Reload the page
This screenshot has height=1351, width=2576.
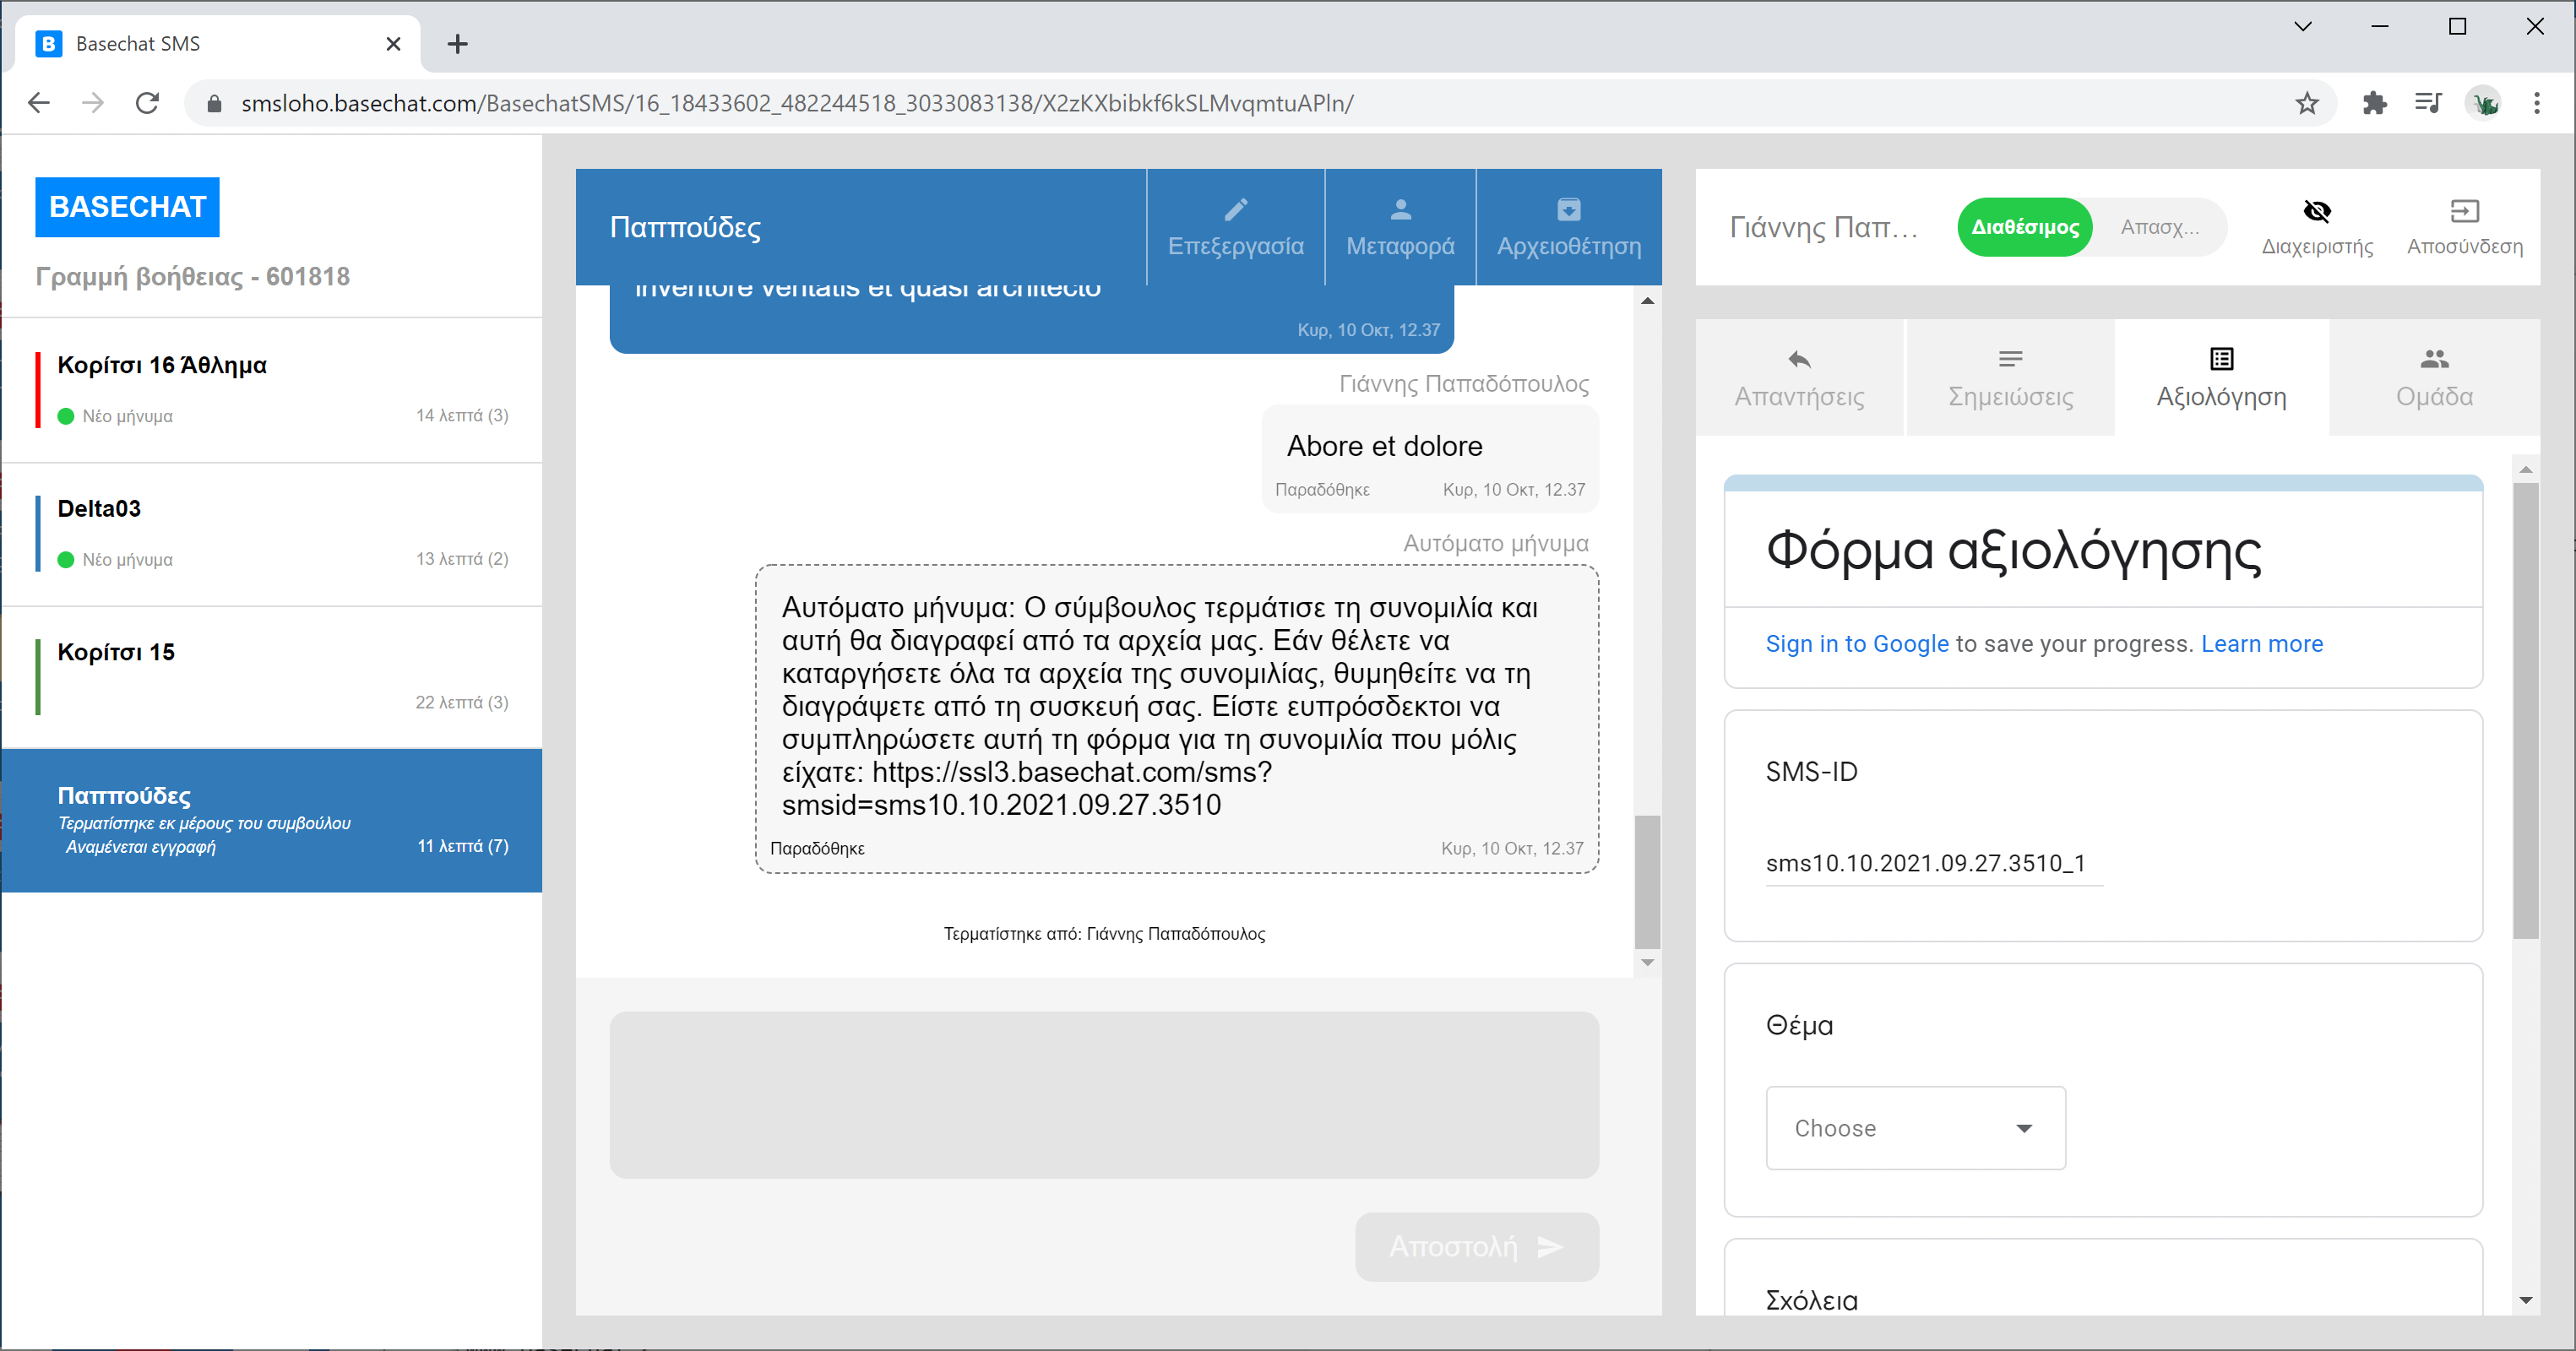tap(147, 103)
